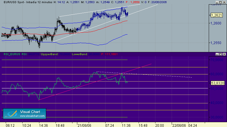Select the title 'EUR/USD Spot - Intradía 12 minutos'
Screen dimensions: 227x127
tap(28, 2)
